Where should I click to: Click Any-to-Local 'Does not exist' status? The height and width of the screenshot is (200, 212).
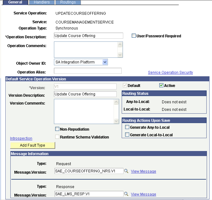[x=174, y=102]
